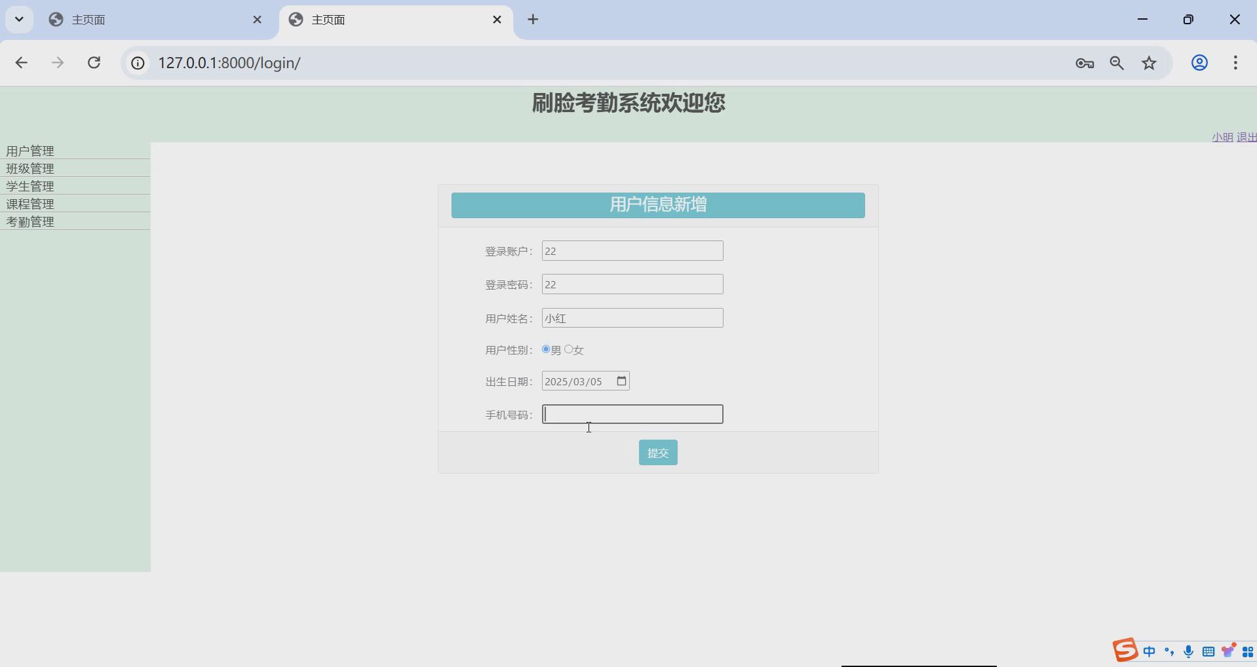Open the 出生日期 calendar date picker
Viewport: 1257px width, 667px height.
coord(621,381)
